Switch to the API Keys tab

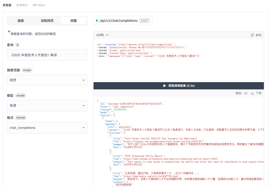[39, 5]
